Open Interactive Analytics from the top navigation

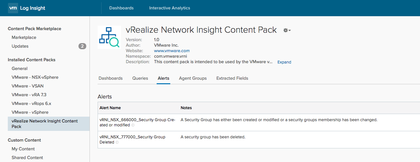click(x=170, y=8)
